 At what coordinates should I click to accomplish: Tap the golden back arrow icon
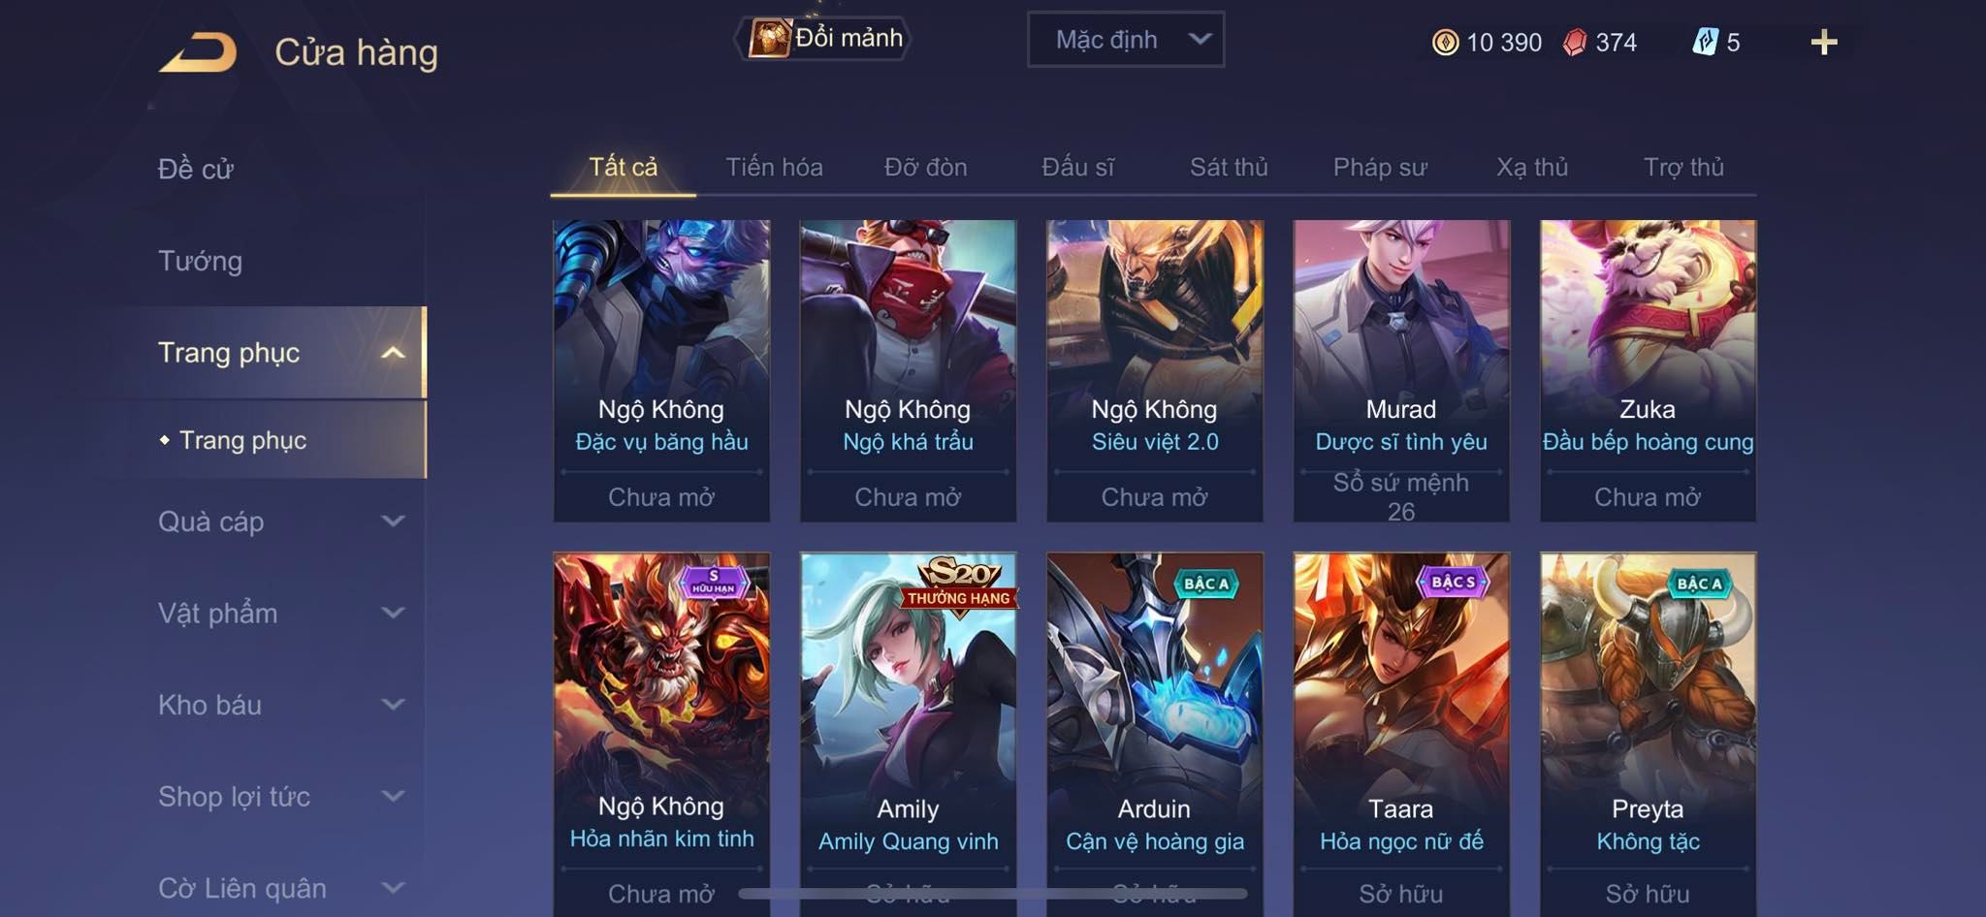(x=200, y=52)
